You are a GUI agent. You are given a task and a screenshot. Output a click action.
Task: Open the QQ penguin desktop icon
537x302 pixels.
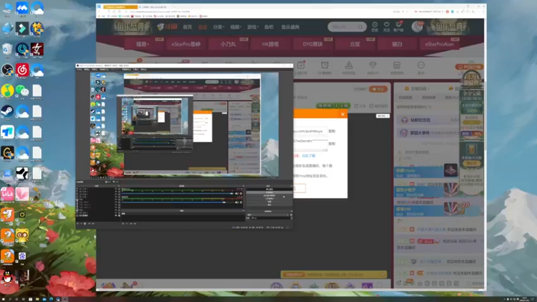click(7, 276)
